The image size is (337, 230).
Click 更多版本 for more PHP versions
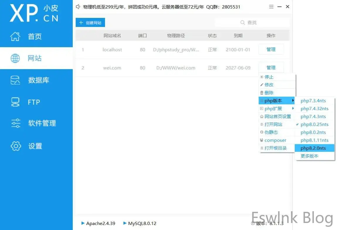coord(309,156)
